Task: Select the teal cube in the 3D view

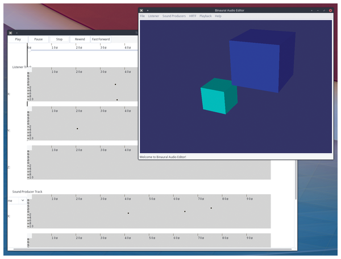Action: pos(219,97)
